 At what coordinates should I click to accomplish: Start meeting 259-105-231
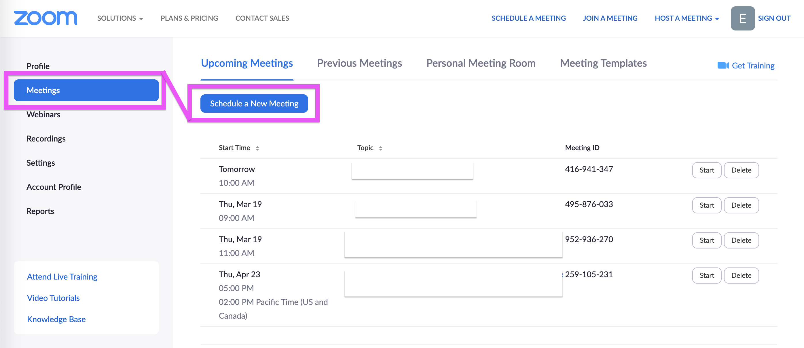coord(707,275)
